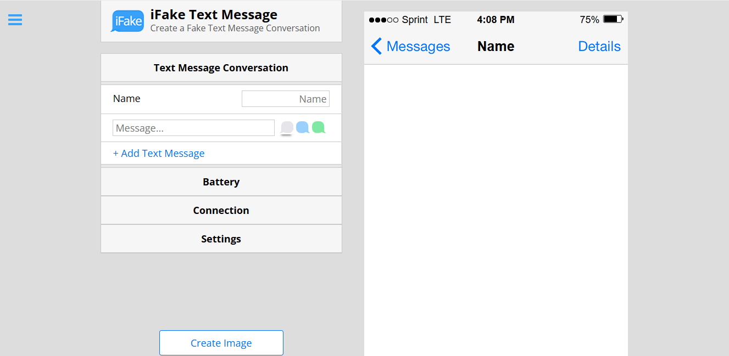Collapse the Text Message Conversation section
The image size is (729, 356).
221,67
